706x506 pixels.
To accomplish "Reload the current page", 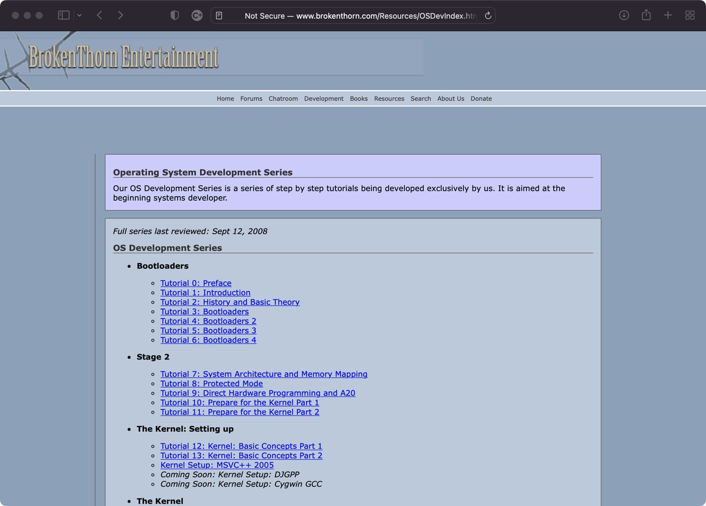I will point(488,16).
